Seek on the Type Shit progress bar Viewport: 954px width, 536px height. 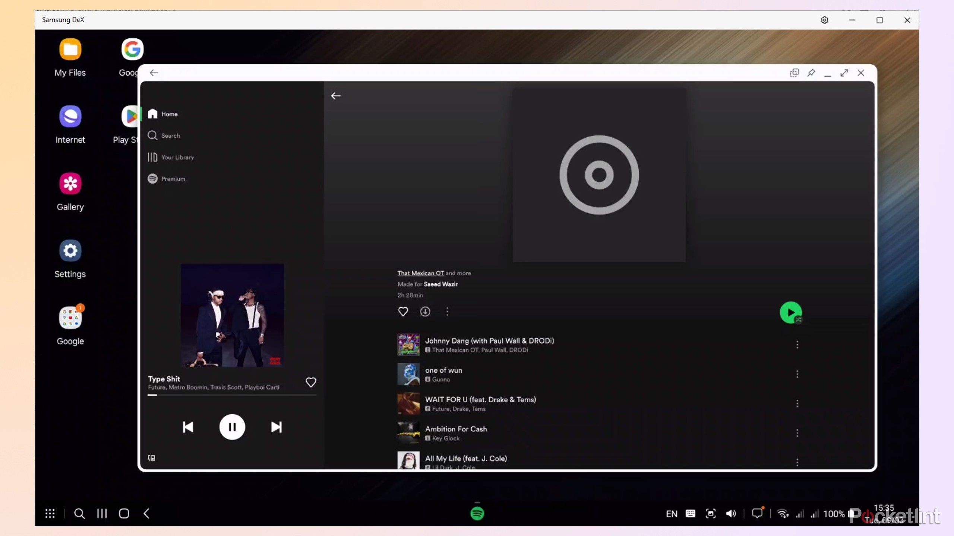[232, 395]
